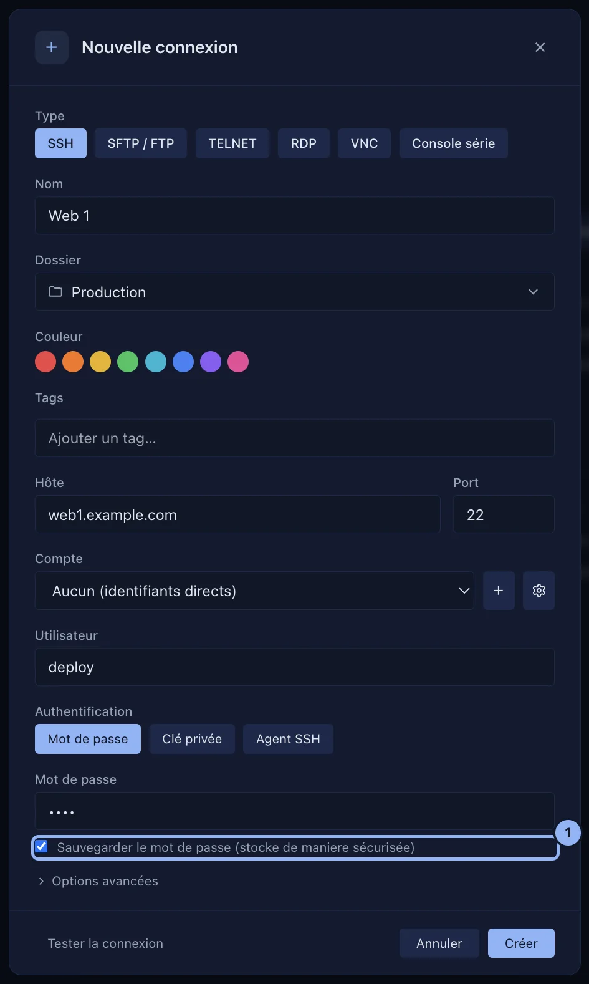Choose the green color swatch
Screen dimensions: 589x984
(x=128, y=362)
